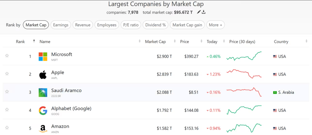Viewport: 312px width, 135px height.
Task: Click the download icon beside total market cap
Action: point(204,12)
